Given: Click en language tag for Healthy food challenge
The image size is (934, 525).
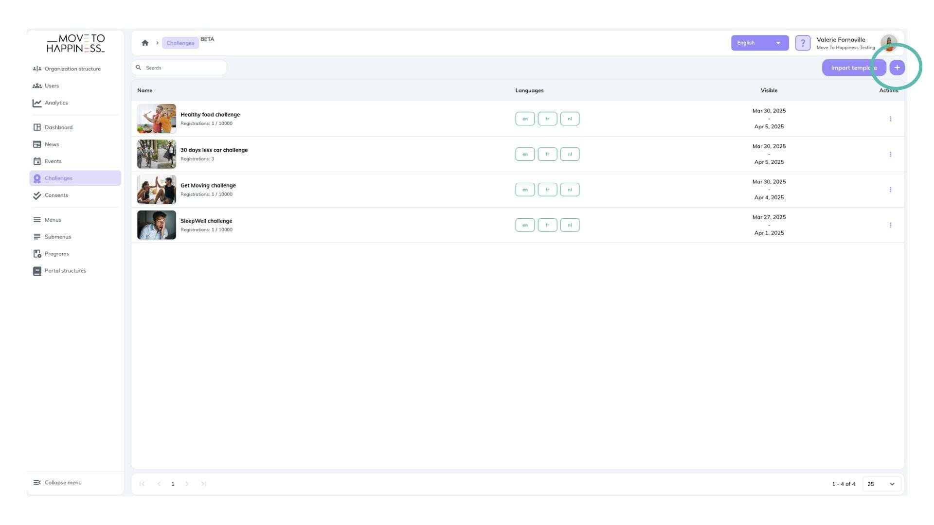Looking at the screenshot, I should 525,119.
